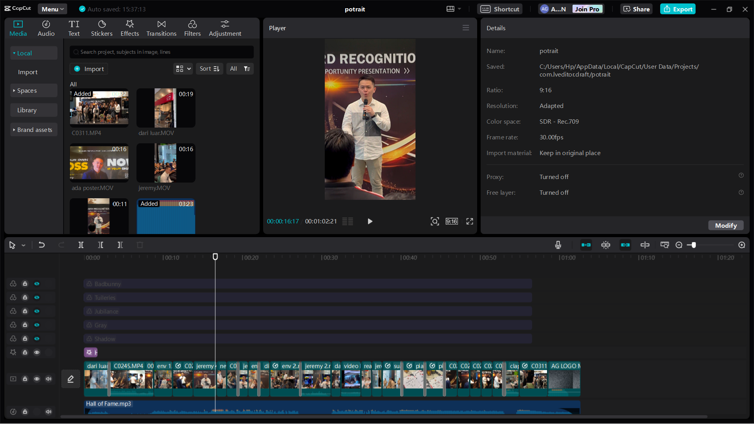Switch to the Adjustment tab
Viewport: 754px width, 424px height.
225,28
